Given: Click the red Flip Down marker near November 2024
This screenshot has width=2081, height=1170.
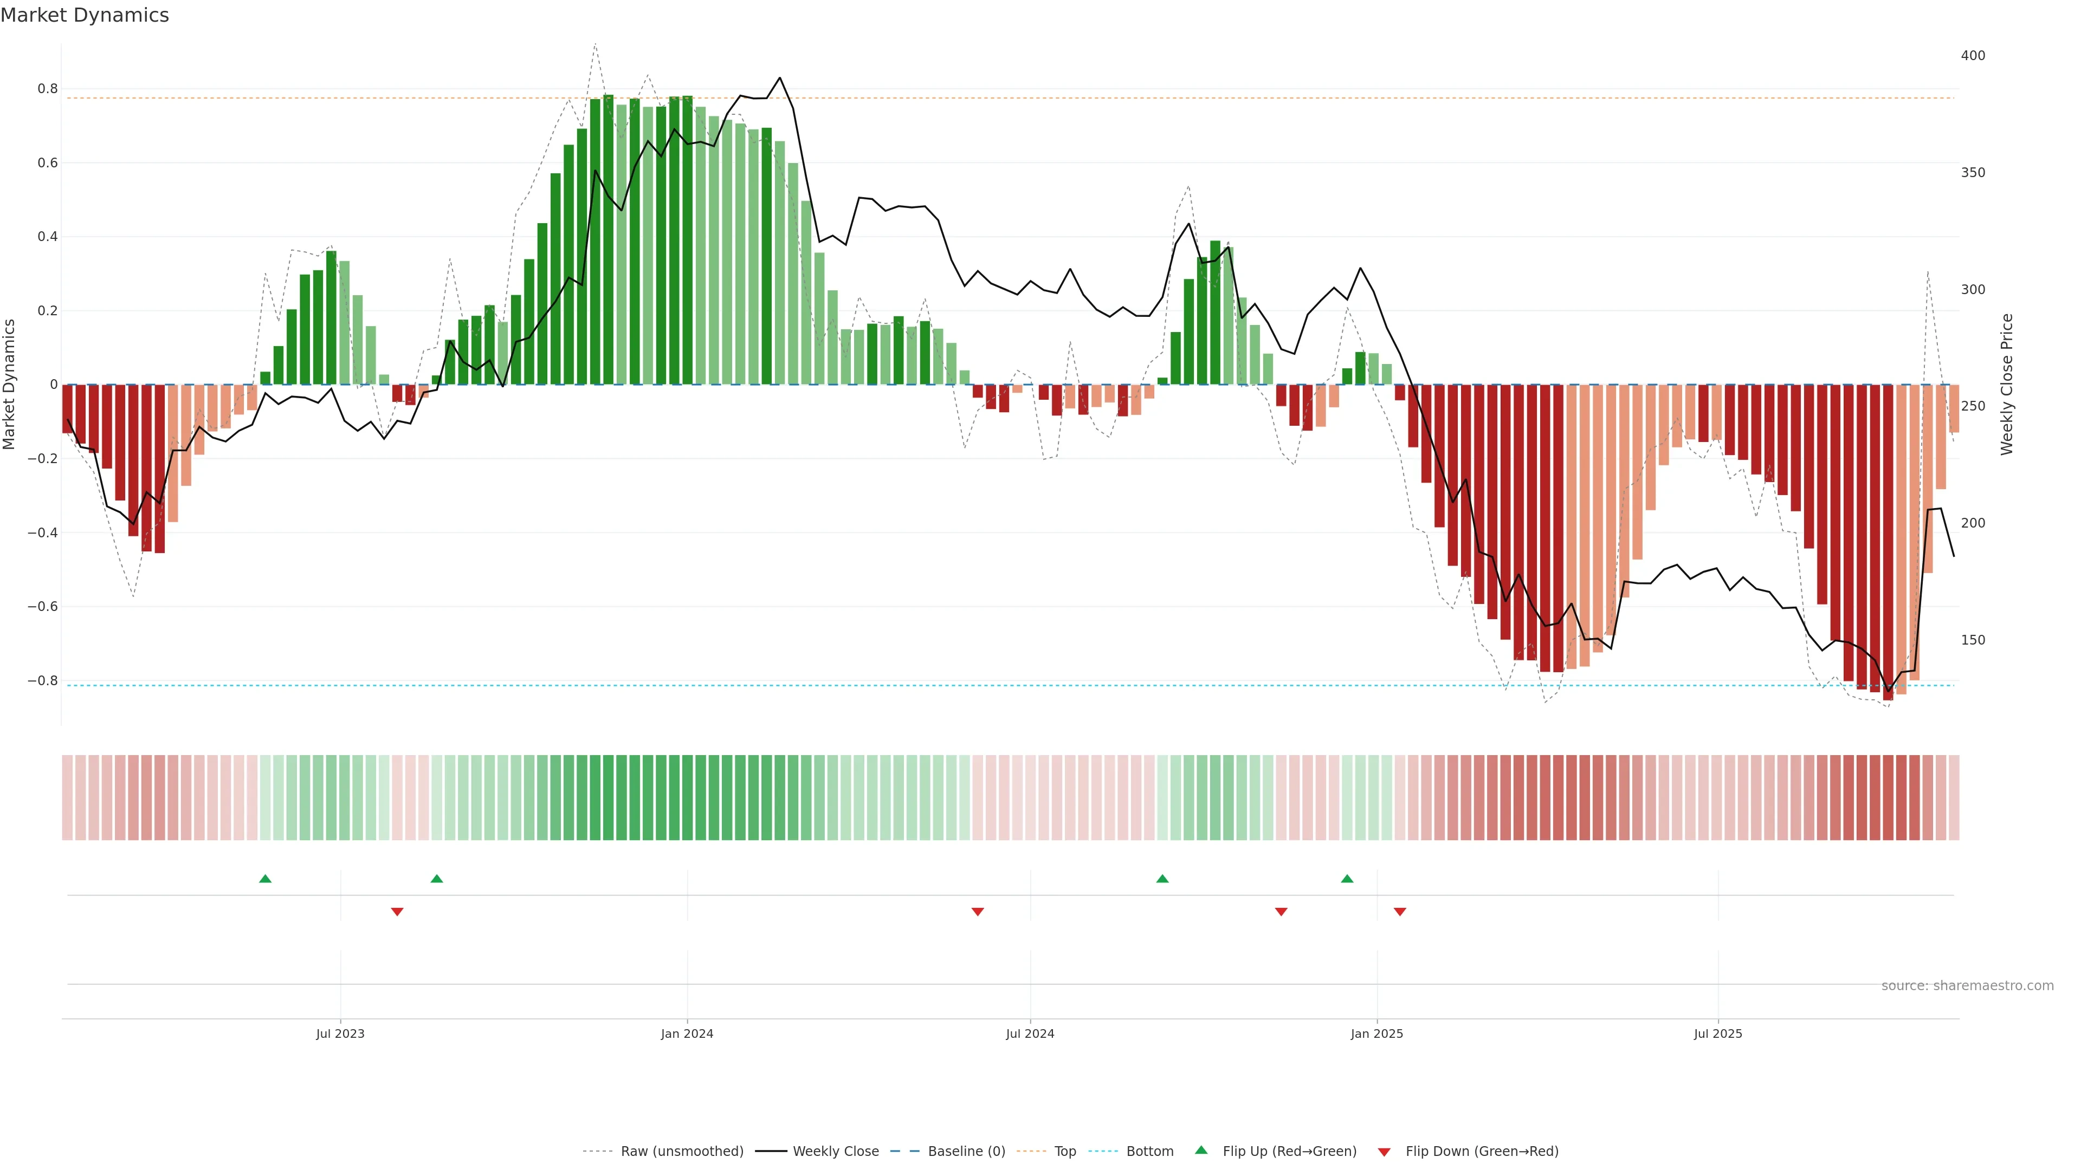Looking at the screenshot, I should 1281,912.
